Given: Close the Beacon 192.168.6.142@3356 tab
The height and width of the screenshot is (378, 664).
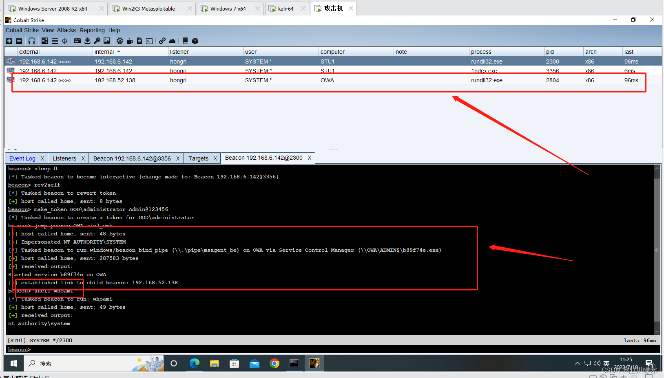Looking at the screenshot, I should (x=178, y=158).
